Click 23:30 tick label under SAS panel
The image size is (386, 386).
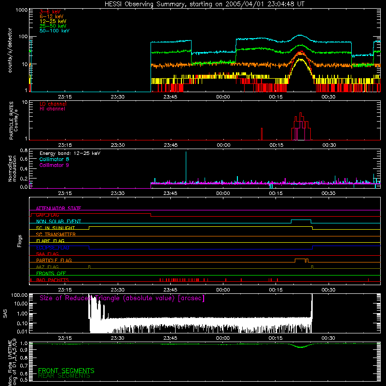[117, 338]
